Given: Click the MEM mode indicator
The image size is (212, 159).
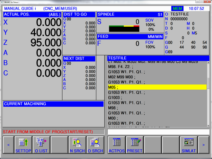Looking at the screenshot, I should tap(177, 9).
